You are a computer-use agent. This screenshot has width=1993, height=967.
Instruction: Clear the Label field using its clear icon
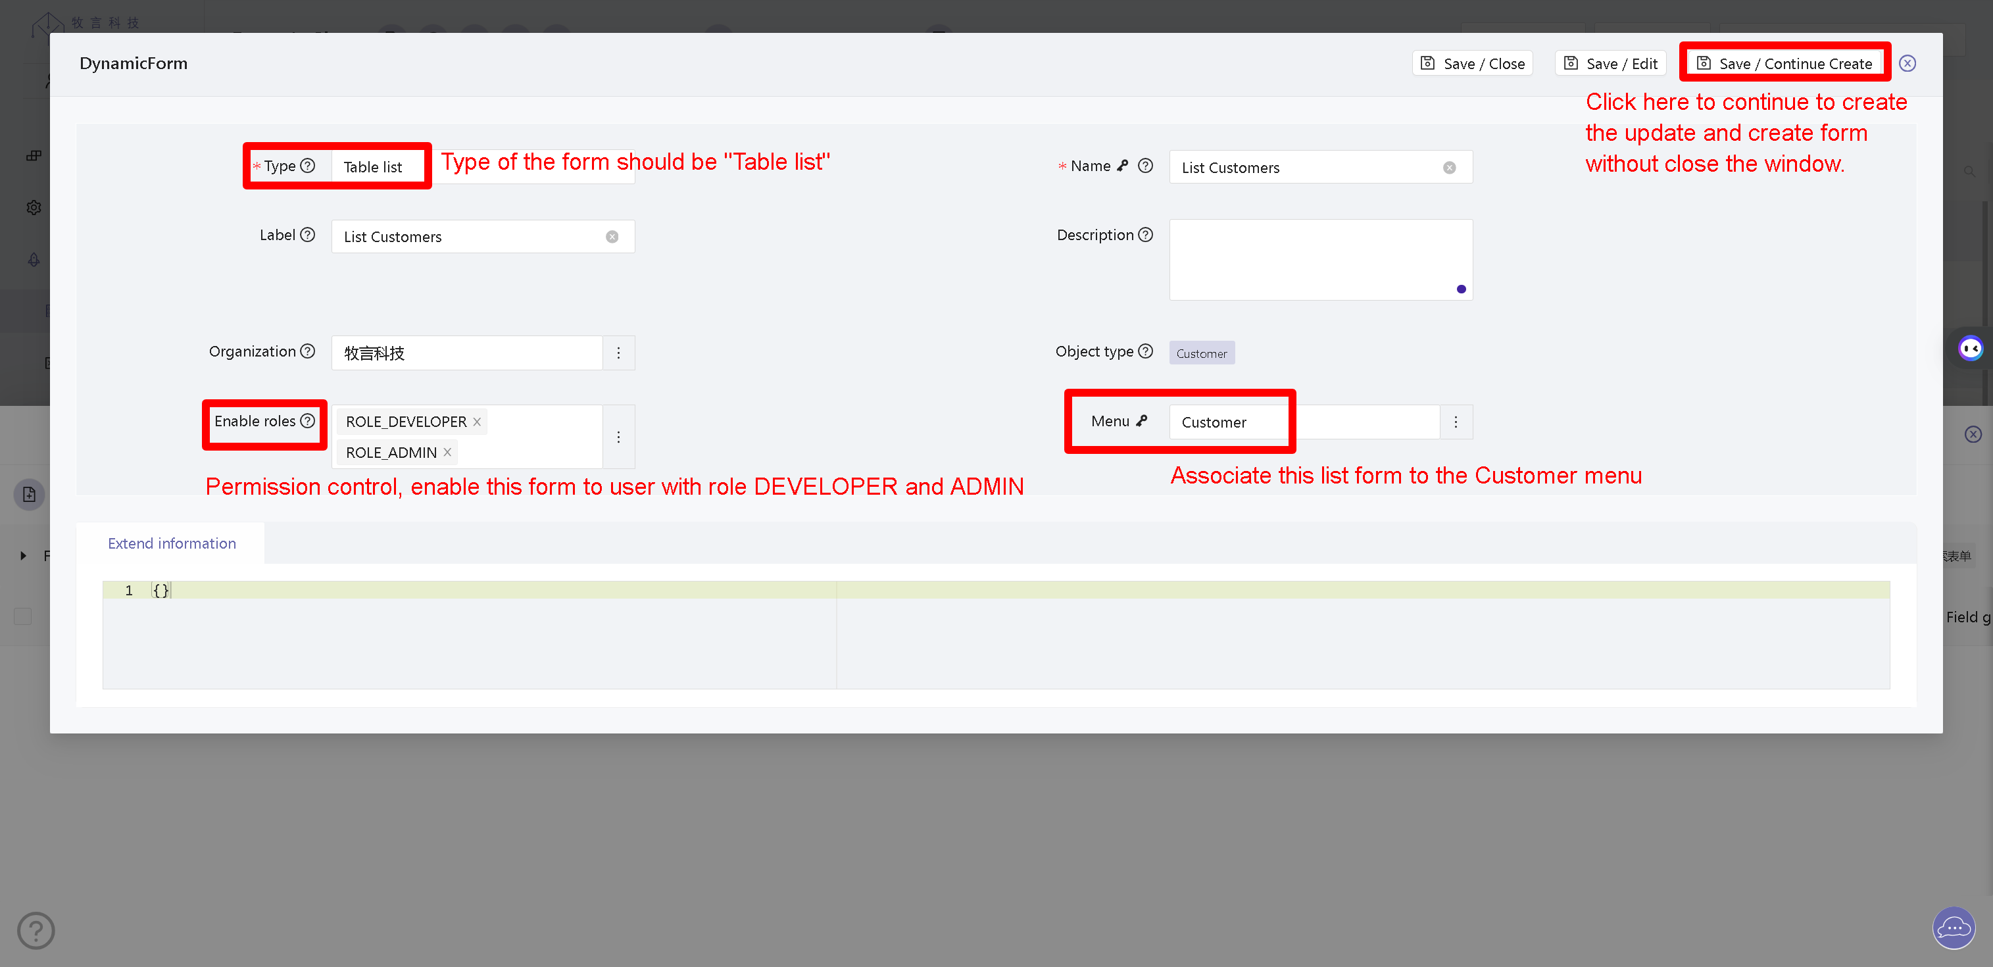tap(612, 236)
